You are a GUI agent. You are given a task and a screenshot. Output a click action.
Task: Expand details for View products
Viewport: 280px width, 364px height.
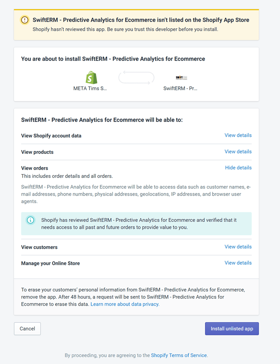coord(238,152)
